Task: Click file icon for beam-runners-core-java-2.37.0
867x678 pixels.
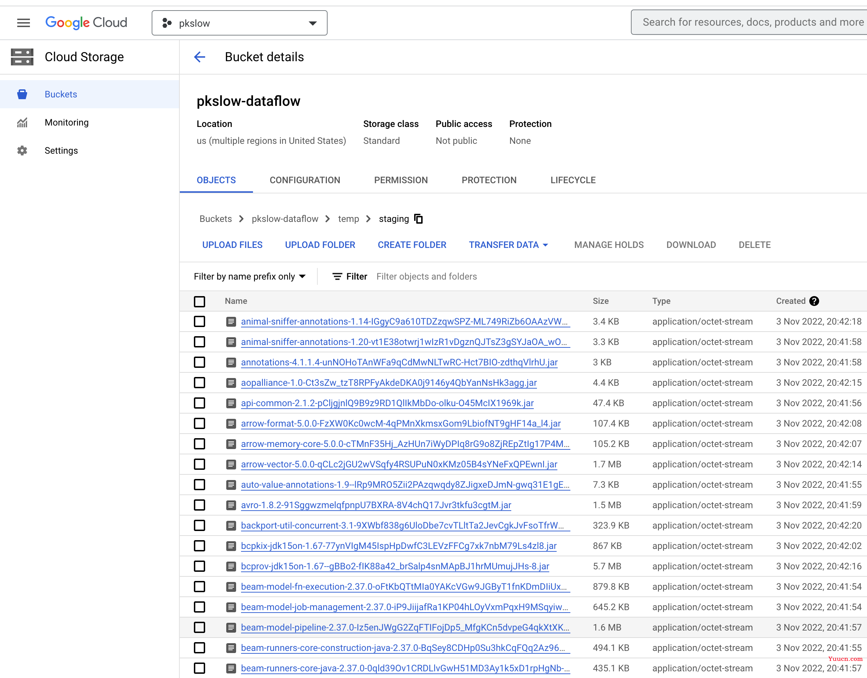Action: click(x=231, y=668)
